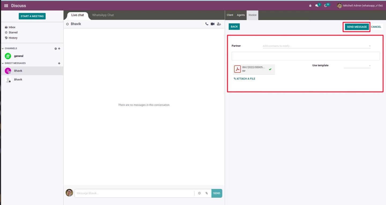
Task: Open channel settings gear icon
Action: [56, 49]
